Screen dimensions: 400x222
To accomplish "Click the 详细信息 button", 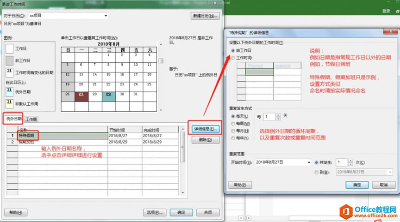I will [206, 129].
